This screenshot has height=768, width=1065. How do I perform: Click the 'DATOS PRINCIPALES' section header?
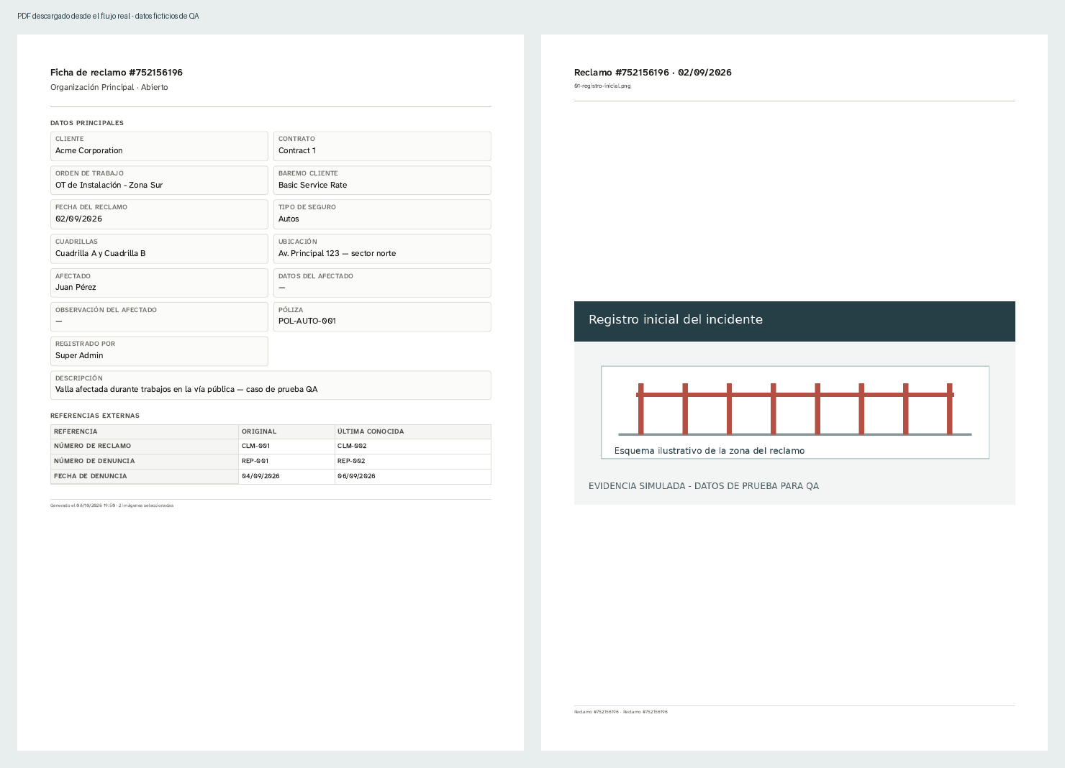click(x=87, y=123)
